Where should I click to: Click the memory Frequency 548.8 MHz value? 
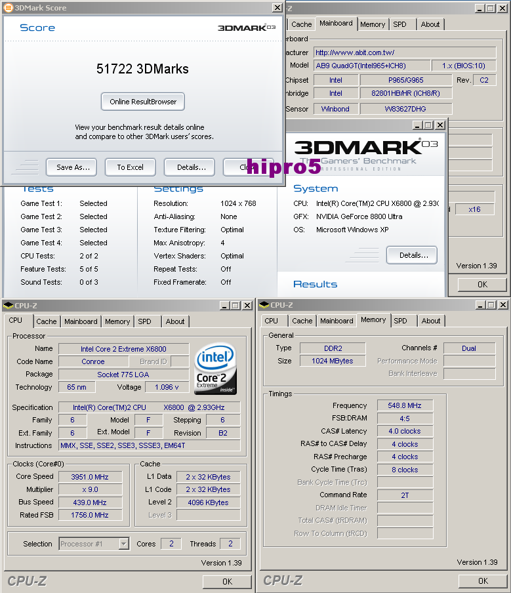pyautogui.click(x=405, y=405)
